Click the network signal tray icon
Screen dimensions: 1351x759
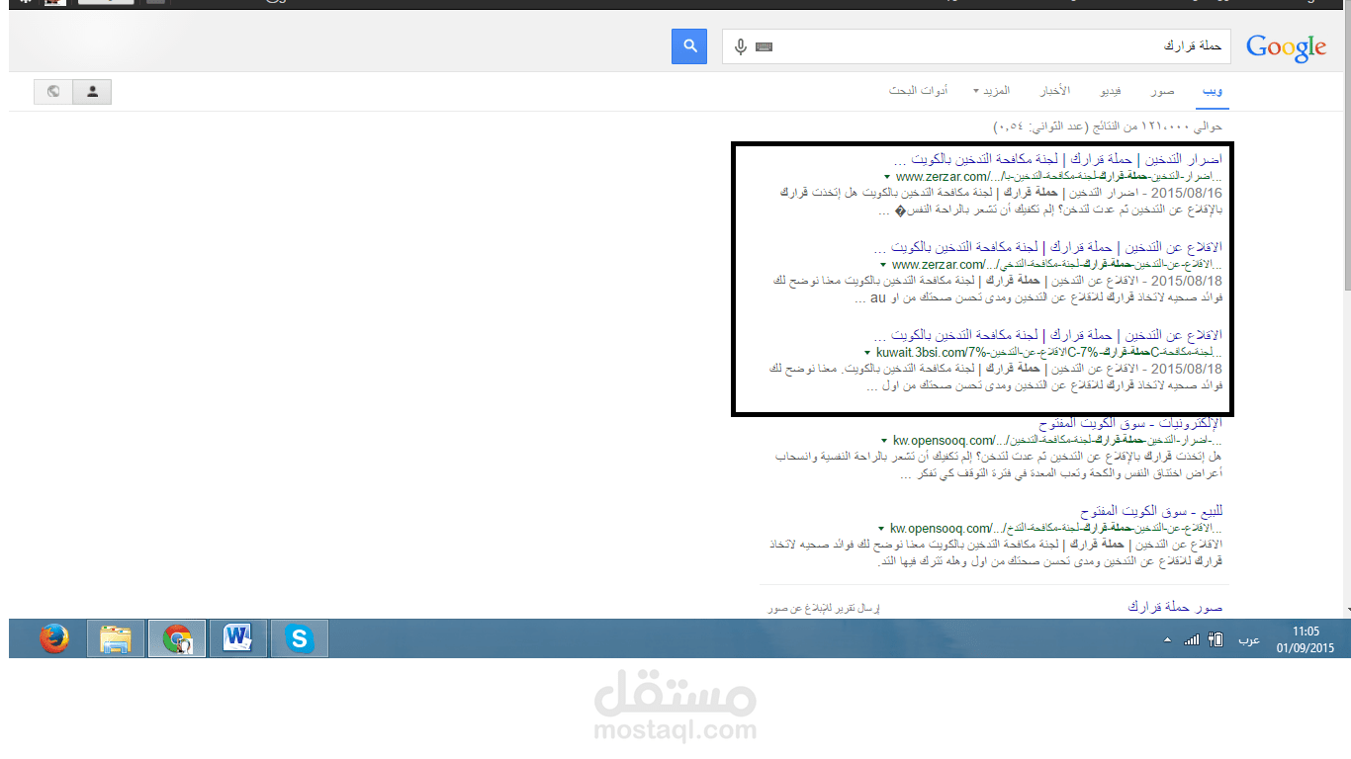1192,639
